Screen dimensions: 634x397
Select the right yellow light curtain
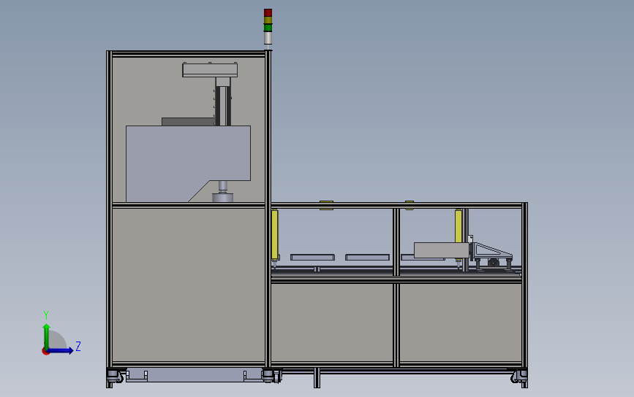pos(458,226)
